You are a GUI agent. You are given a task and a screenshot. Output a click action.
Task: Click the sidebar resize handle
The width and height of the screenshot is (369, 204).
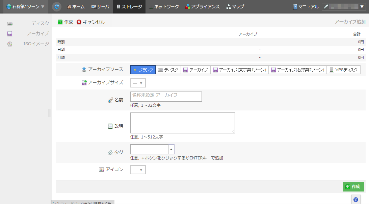point(50,113)
